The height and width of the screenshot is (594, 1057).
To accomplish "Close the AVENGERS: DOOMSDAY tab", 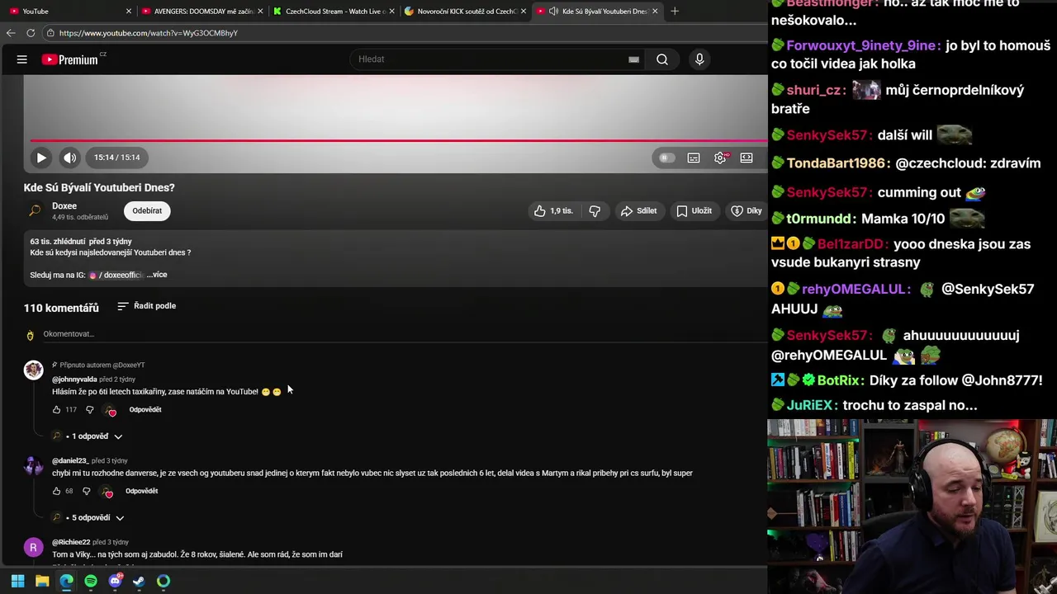I will click(x=260, y=12).
